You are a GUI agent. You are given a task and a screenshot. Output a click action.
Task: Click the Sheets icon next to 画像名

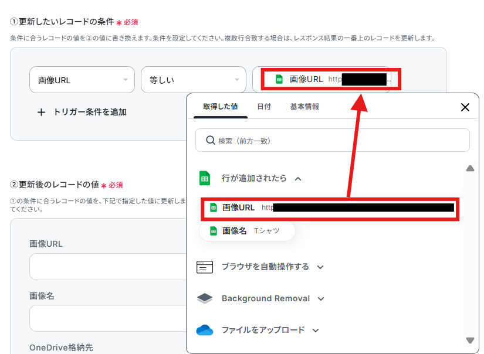[x=214, y=231]
